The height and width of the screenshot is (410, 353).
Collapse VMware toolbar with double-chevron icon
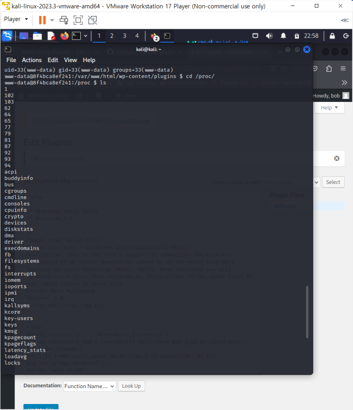pyautogui.click(x=345, y=20)
